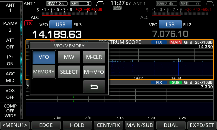Select MEMORY mode in the popup

coord(44,72)
